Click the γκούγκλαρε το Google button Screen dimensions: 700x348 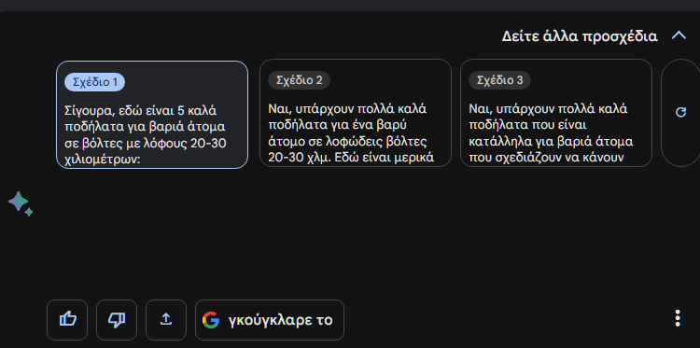(x=270, y=319)
